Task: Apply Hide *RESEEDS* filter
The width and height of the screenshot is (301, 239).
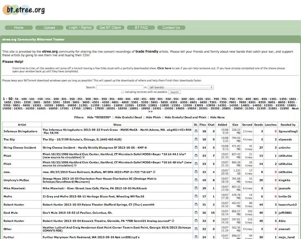Action: (99, 117)
